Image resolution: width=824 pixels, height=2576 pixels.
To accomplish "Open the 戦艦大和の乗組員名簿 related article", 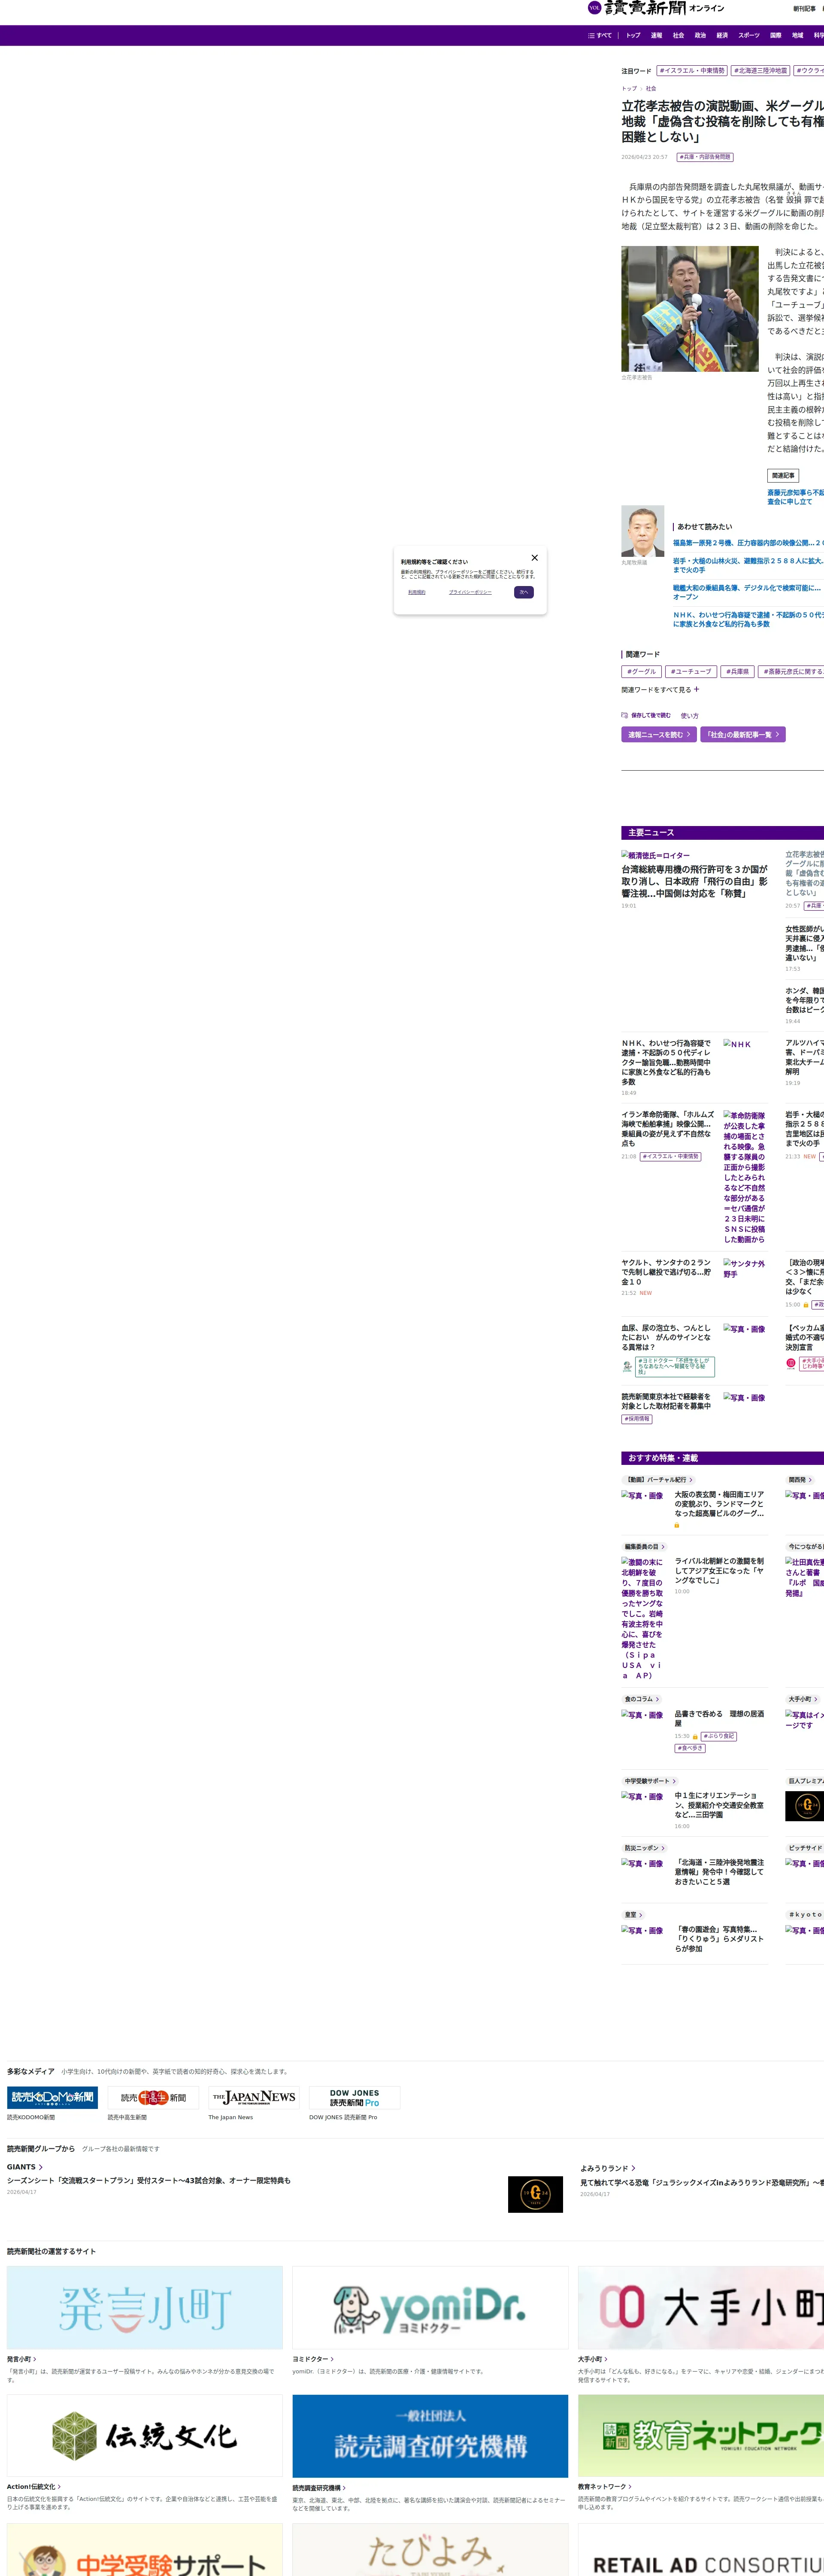I will point(747,592).
